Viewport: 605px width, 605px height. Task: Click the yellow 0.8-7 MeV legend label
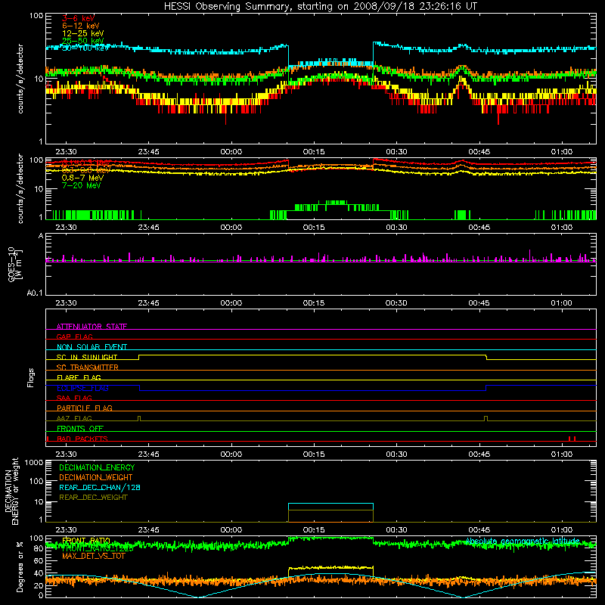click(82, 178)
